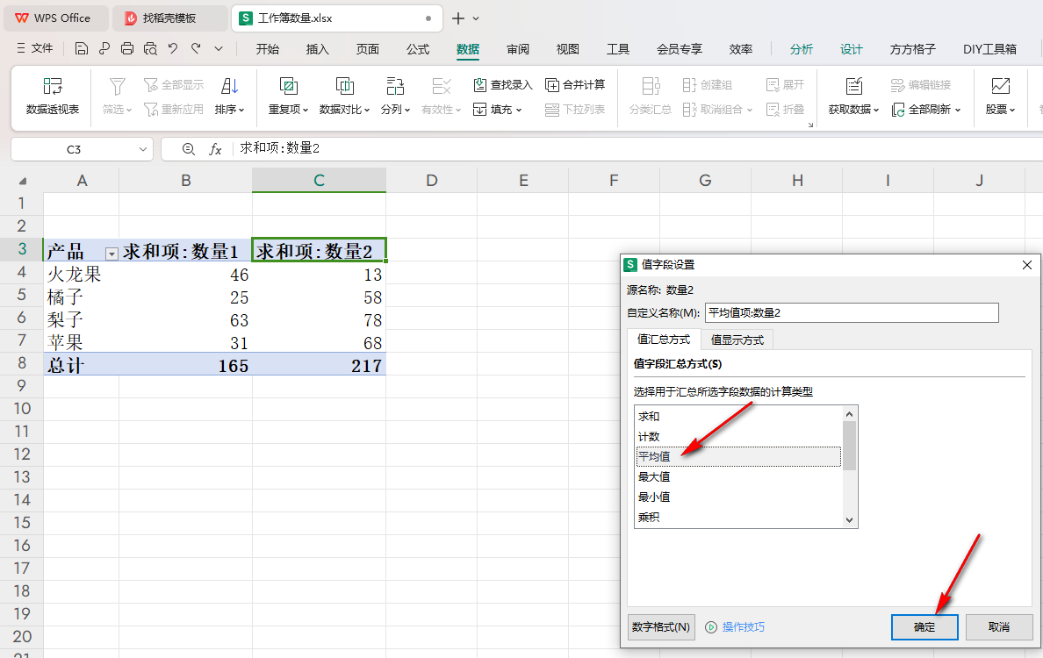Click the 操作技巧 play icon link
This screenshot has width=1043, height=658.
point(735,626)
